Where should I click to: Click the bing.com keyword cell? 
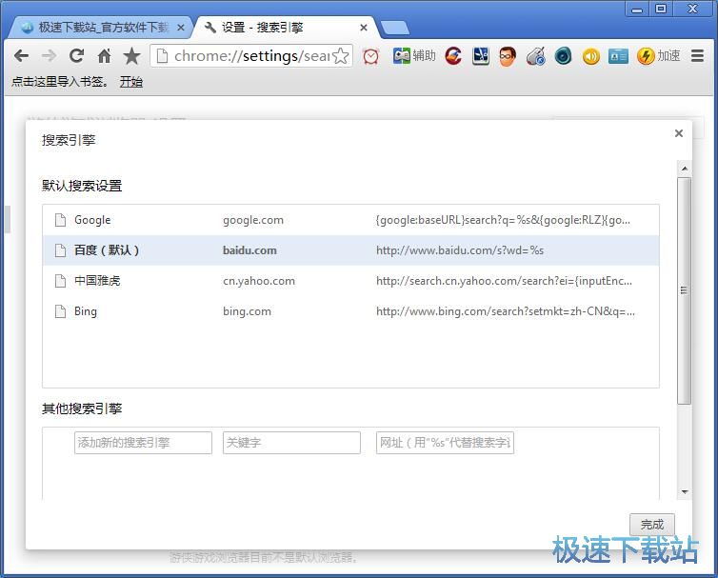click(x=247, y=311)
